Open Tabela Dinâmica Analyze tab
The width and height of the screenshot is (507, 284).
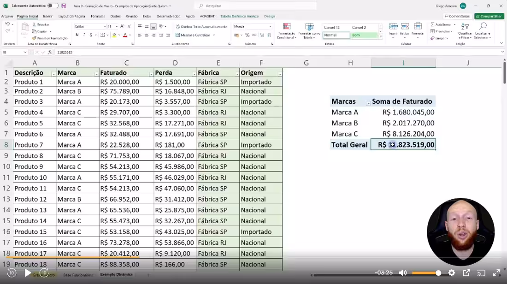pyautogui.click(x=239, y=16)
